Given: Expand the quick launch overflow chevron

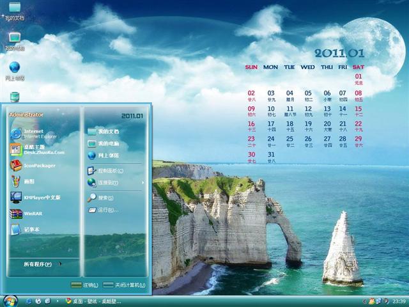Looking at the screenshot, I should 58,301.
